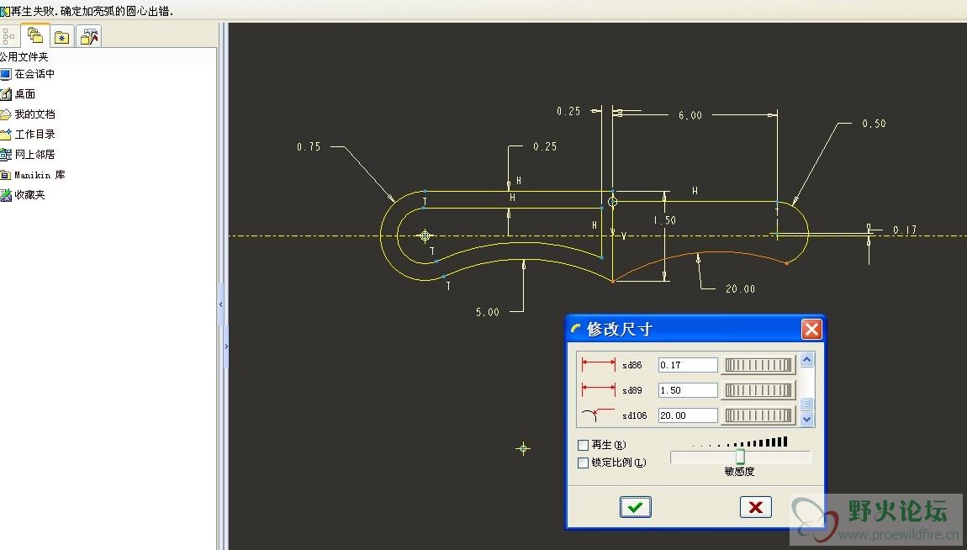Enable the 再生 regenerate checkbox
The image size is (967, 550).
pos(583,445)
